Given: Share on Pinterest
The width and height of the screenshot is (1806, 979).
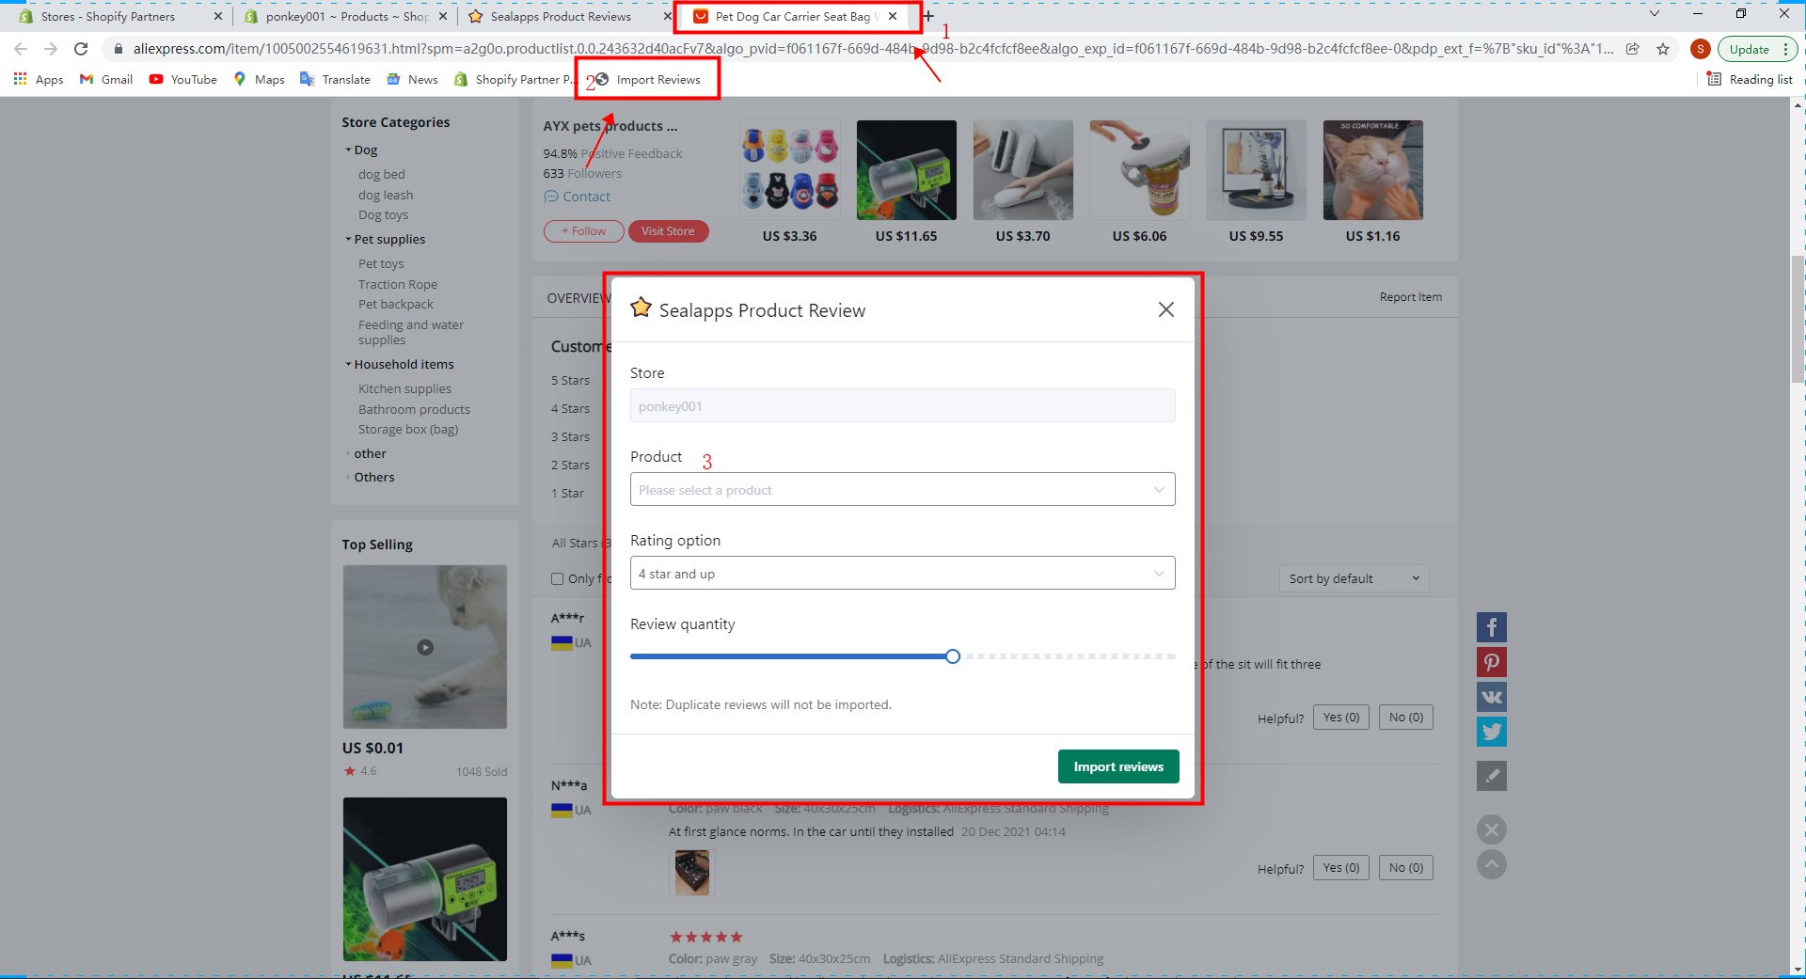Looking at the screenshot, I should (1492, 662).
